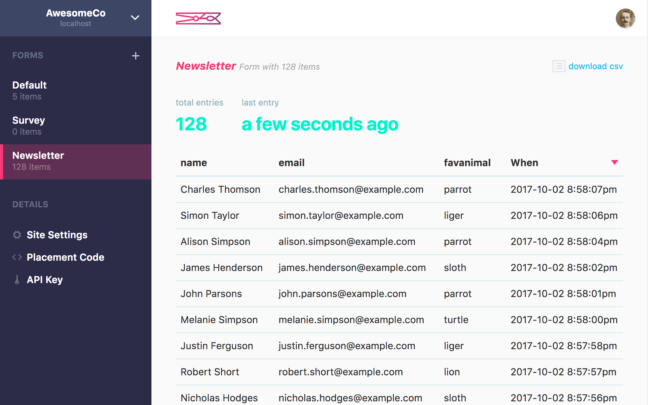Click alison.simpson@example.com email
Viewport: 648px width, 405px height.
[x=347, y=242]
